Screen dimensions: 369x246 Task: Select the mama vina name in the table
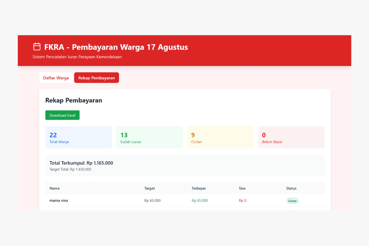click(59, 200)
